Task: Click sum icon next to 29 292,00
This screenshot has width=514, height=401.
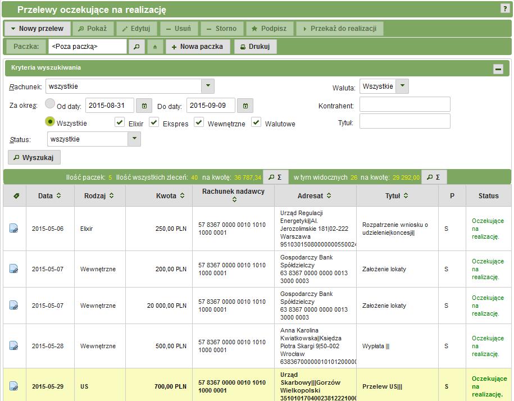Action: 434,177
